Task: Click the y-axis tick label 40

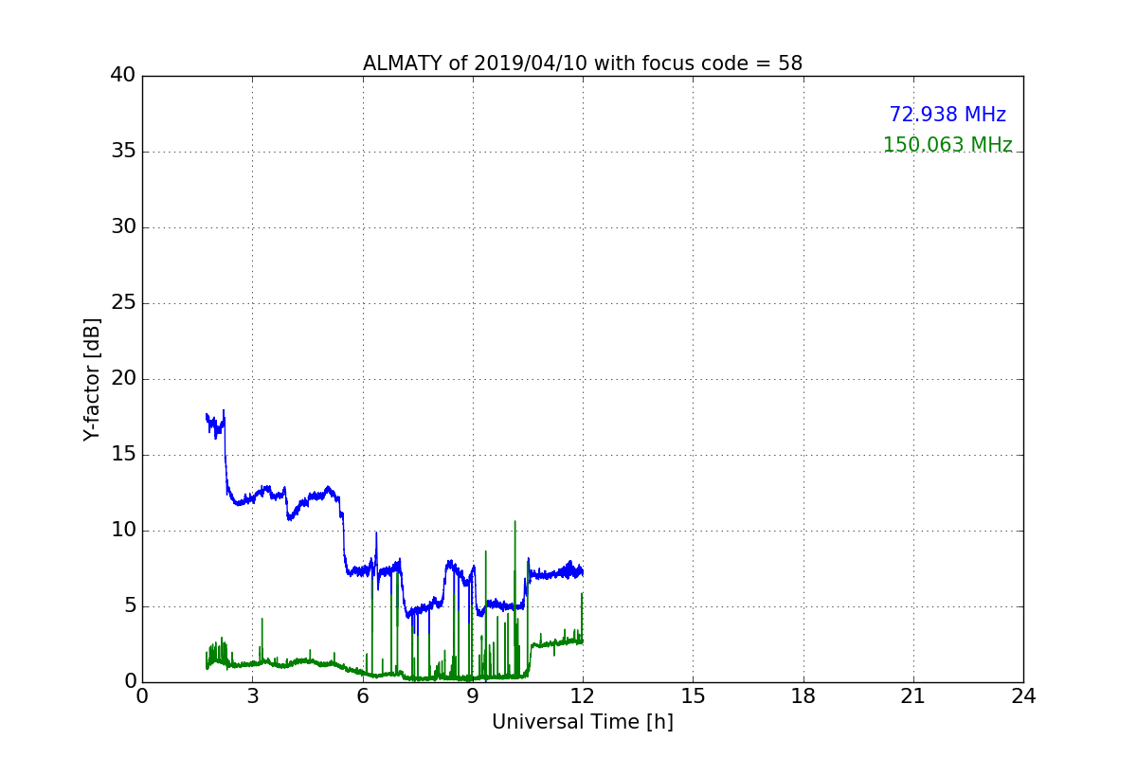Action: pyautogui.click(x=122, y=76)
